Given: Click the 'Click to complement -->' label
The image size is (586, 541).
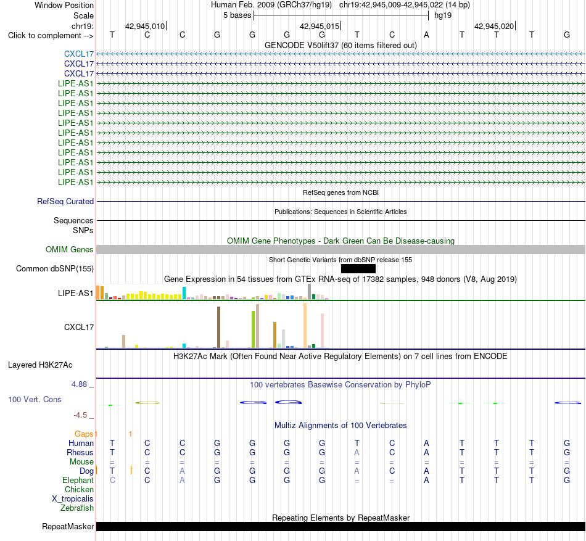Looking at the screenshot, I should (51, 36).
